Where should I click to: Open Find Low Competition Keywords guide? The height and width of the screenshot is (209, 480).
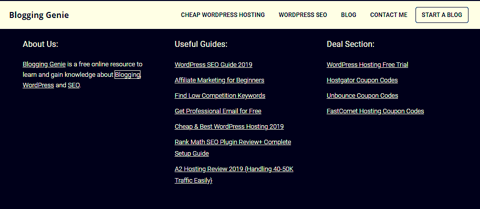tap(220, 96)
